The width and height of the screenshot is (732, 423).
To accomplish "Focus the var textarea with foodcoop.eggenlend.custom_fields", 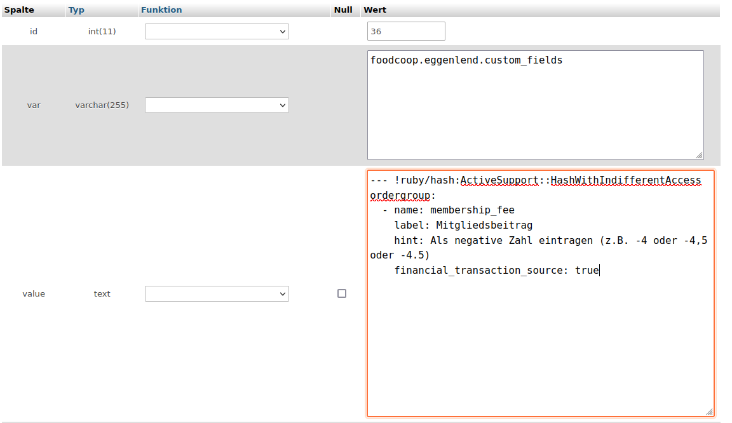I will click(535, 105).
